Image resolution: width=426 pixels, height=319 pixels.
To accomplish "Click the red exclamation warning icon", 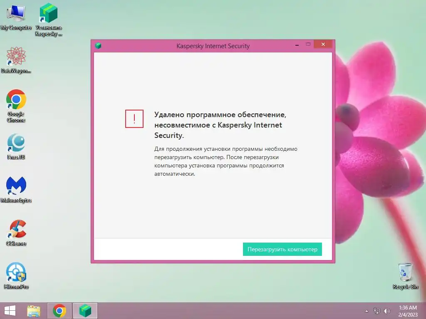I will pos(134,119).
